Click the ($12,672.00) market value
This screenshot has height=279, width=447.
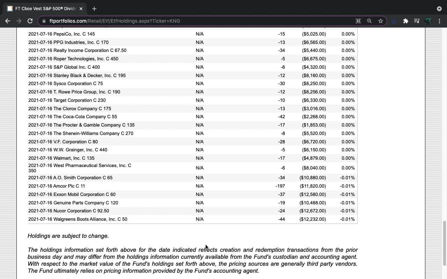(313, 211)
